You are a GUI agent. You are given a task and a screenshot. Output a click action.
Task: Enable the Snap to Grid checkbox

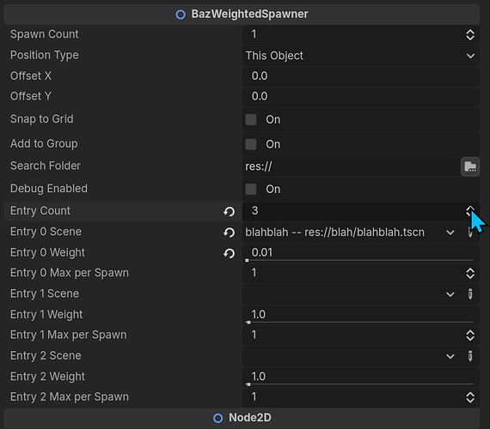251,119
